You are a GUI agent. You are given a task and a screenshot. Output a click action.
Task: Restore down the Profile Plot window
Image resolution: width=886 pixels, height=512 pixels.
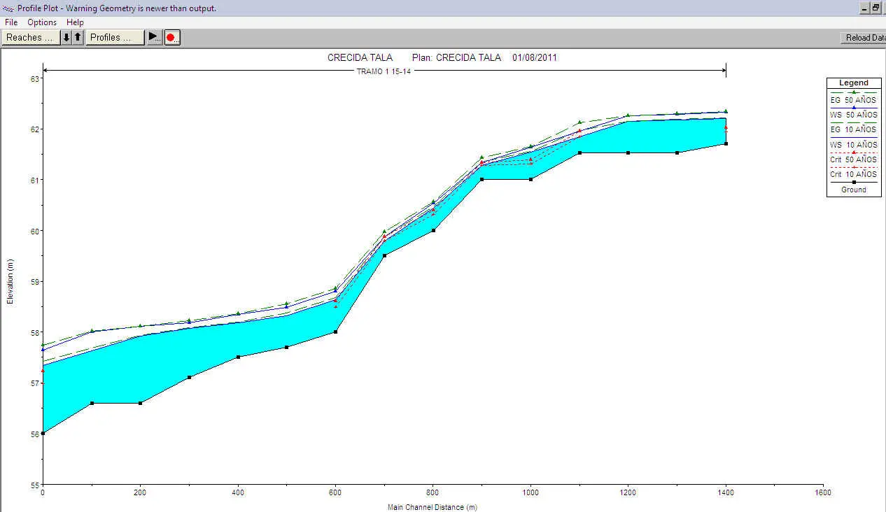tap(876, 8)
